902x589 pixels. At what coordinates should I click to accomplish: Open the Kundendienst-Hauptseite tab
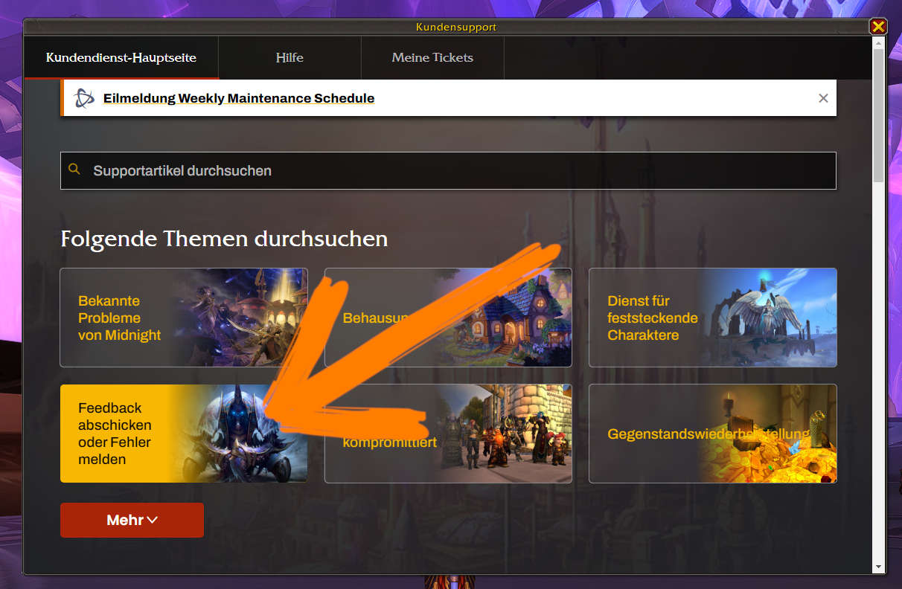click(x=121, y=57)
